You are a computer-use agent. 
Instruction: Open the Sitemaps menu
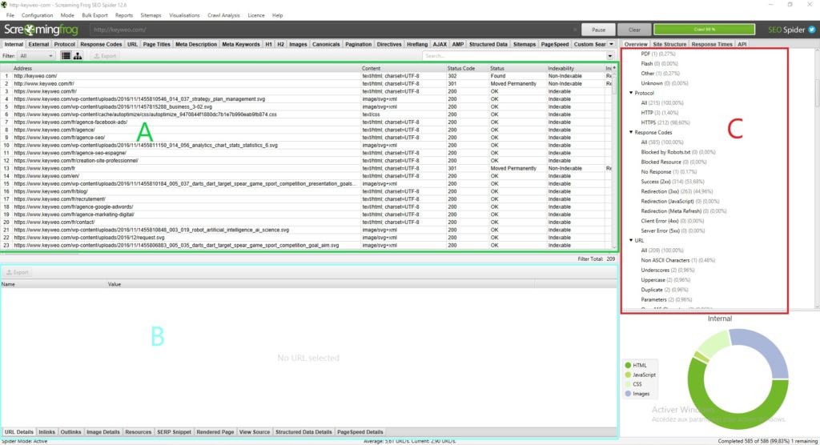click(151, 15)
